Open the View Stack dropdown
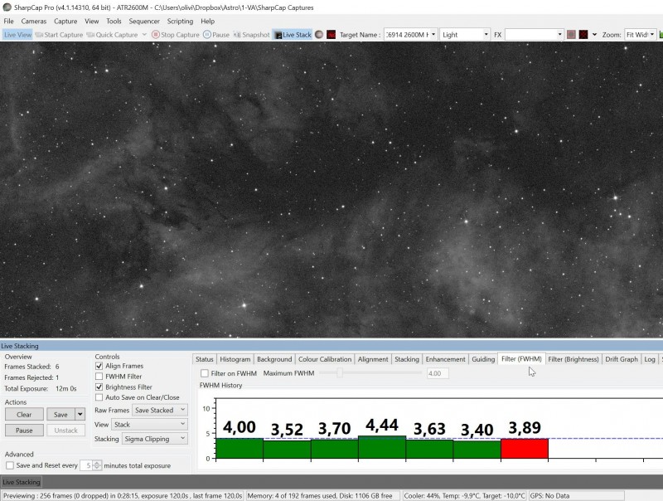The width and height of the screenshot is (663, 501). click(x=149, y=425)
